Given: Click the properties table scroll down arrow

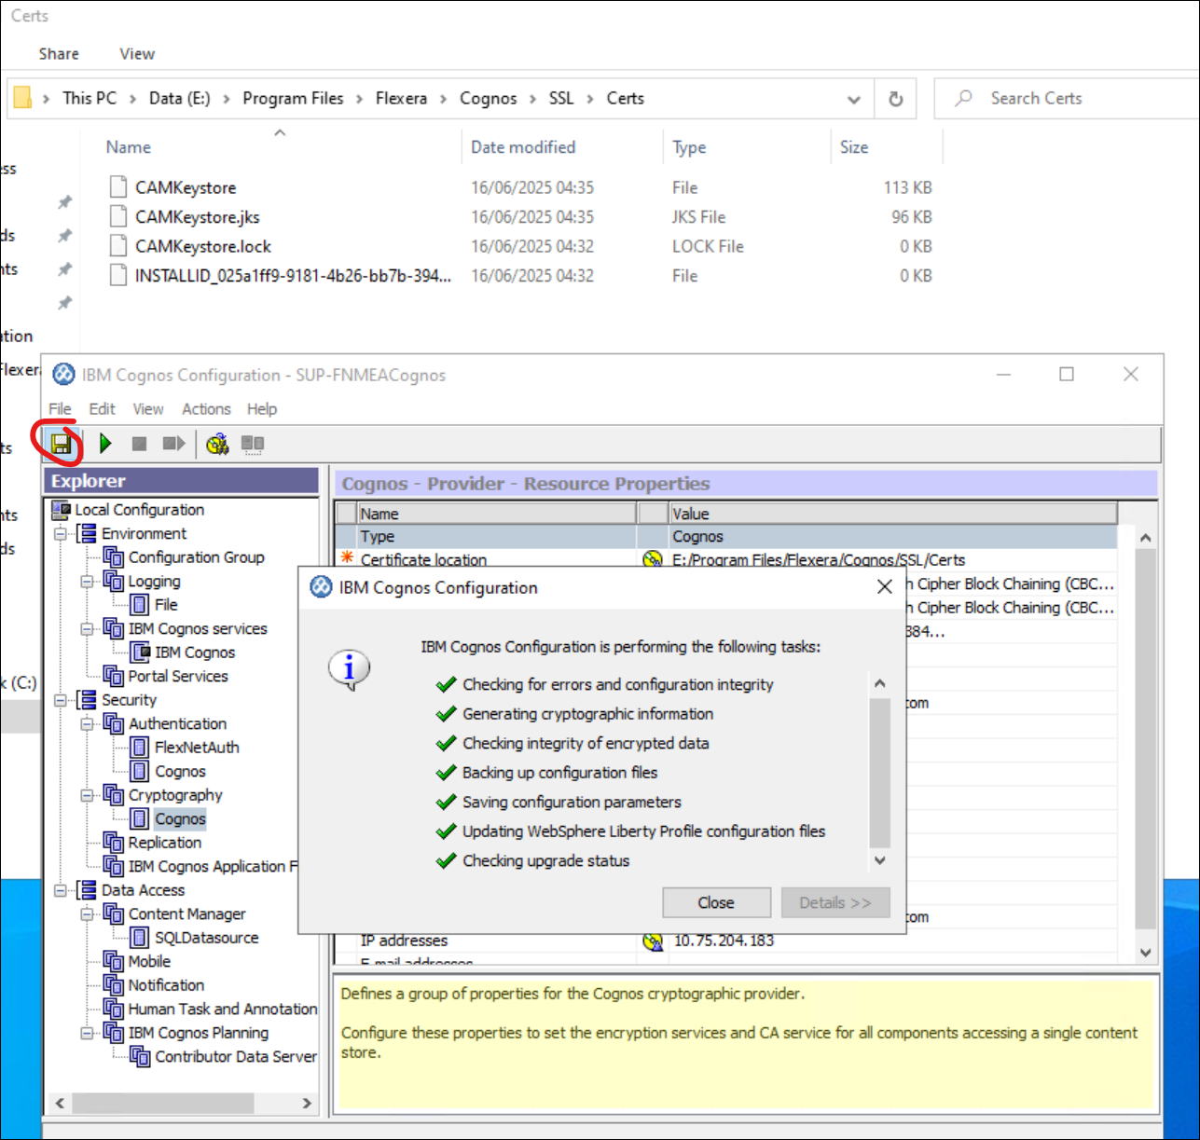Looking at the screenshot, I should [1146, 953].
